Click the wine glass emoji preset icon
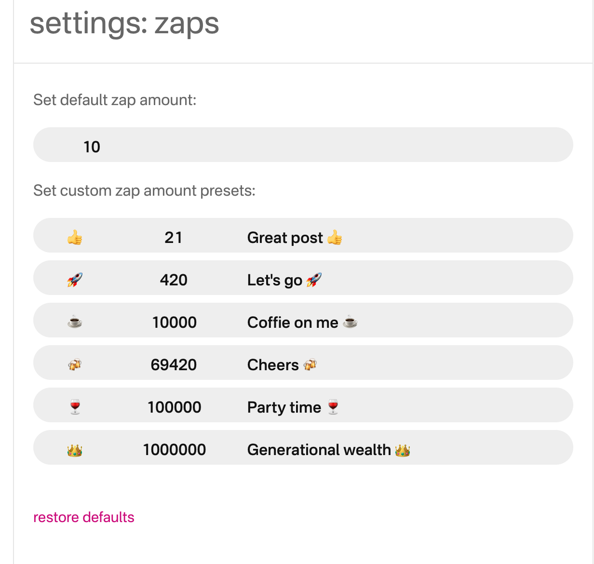 coord(75,407)
